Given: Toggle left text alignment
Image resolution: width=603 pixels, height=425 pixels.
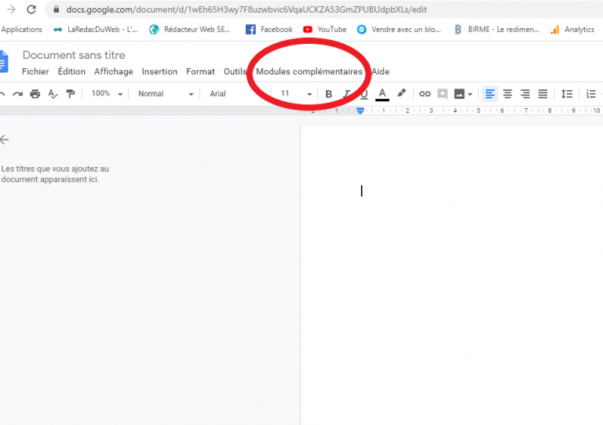Looking at the screenshot, I should 490,94.
